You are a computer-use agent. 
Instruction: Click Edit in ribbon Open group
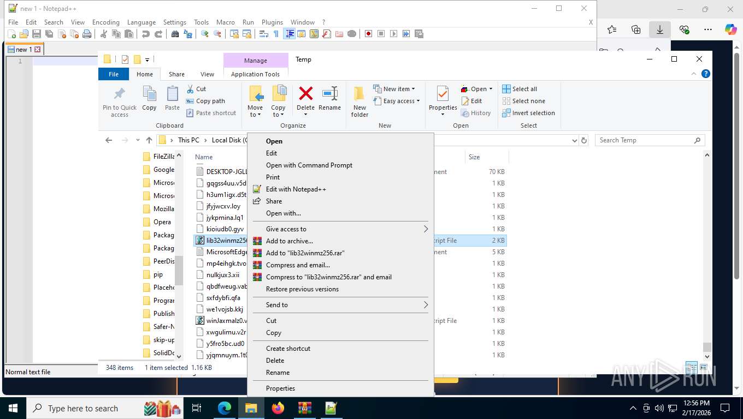click(x=472, y=101)
